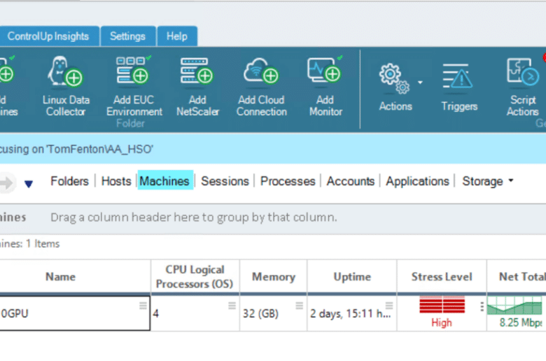Switch to ControlUp Insights tab
This screenshot has width=546, height=361.
point(48,36)
